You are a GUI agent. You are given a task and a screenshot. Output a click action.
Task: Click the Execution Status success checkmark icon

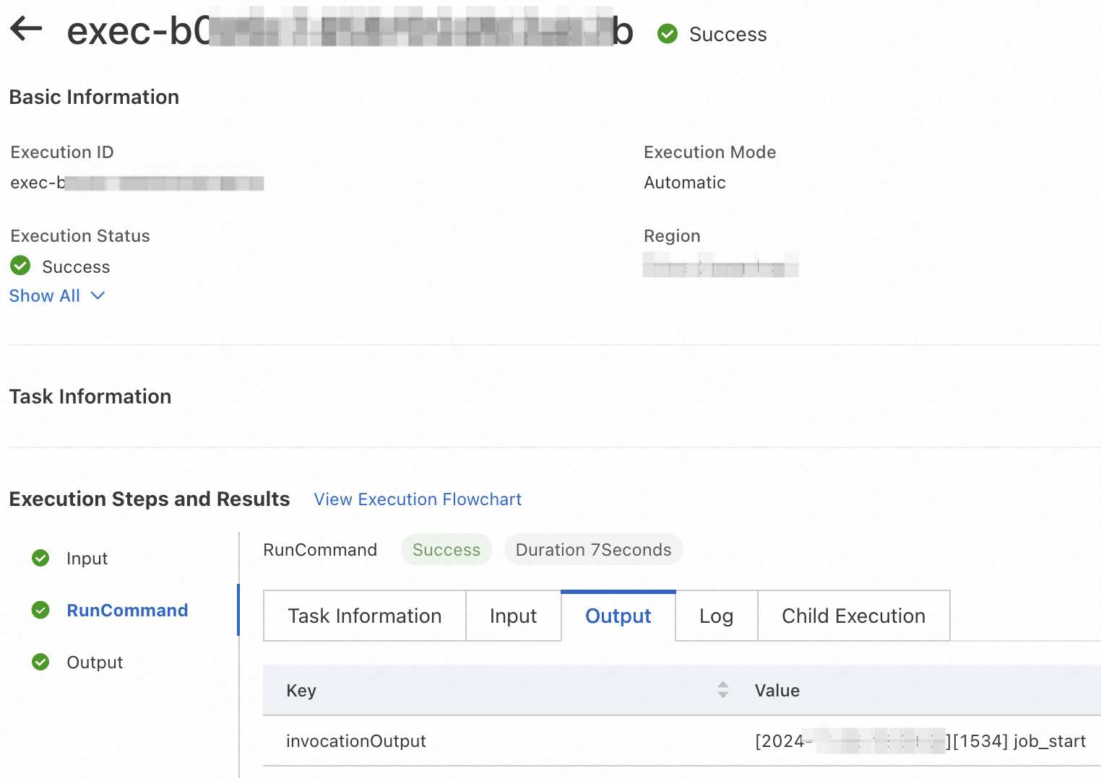20,266
